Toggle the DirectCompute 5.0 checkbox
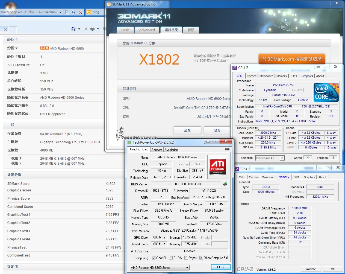This screenshot has height=274, width=345. click(201, 258)
